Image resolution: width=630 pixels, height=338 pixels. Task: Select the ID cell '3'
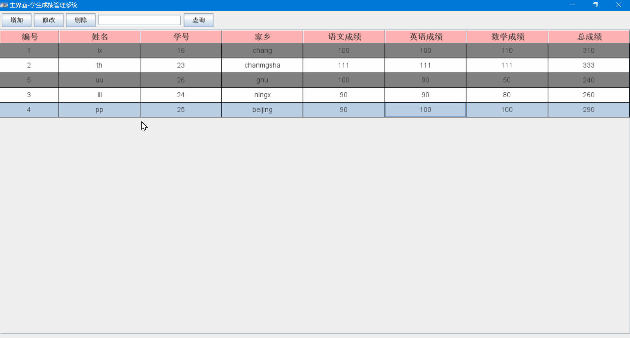29,95
